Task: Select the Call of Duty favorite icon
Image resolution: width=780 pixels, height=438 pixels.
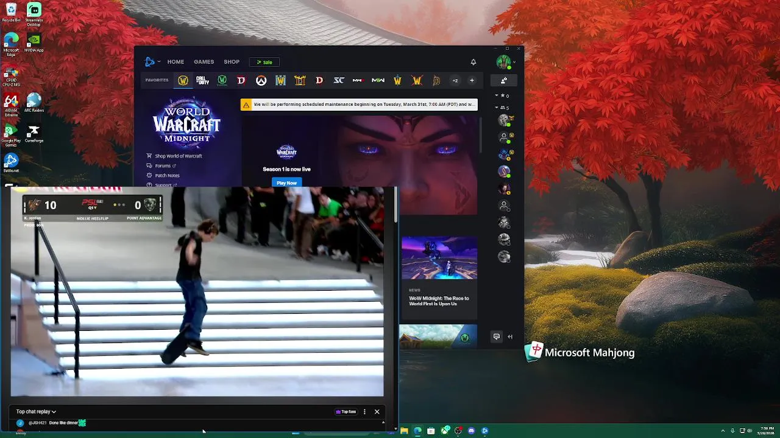Action: [x=202, y=80]
